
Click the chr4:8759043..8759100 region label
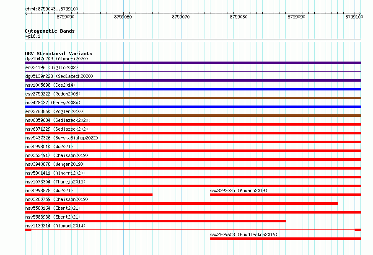[x=52, y=9]
